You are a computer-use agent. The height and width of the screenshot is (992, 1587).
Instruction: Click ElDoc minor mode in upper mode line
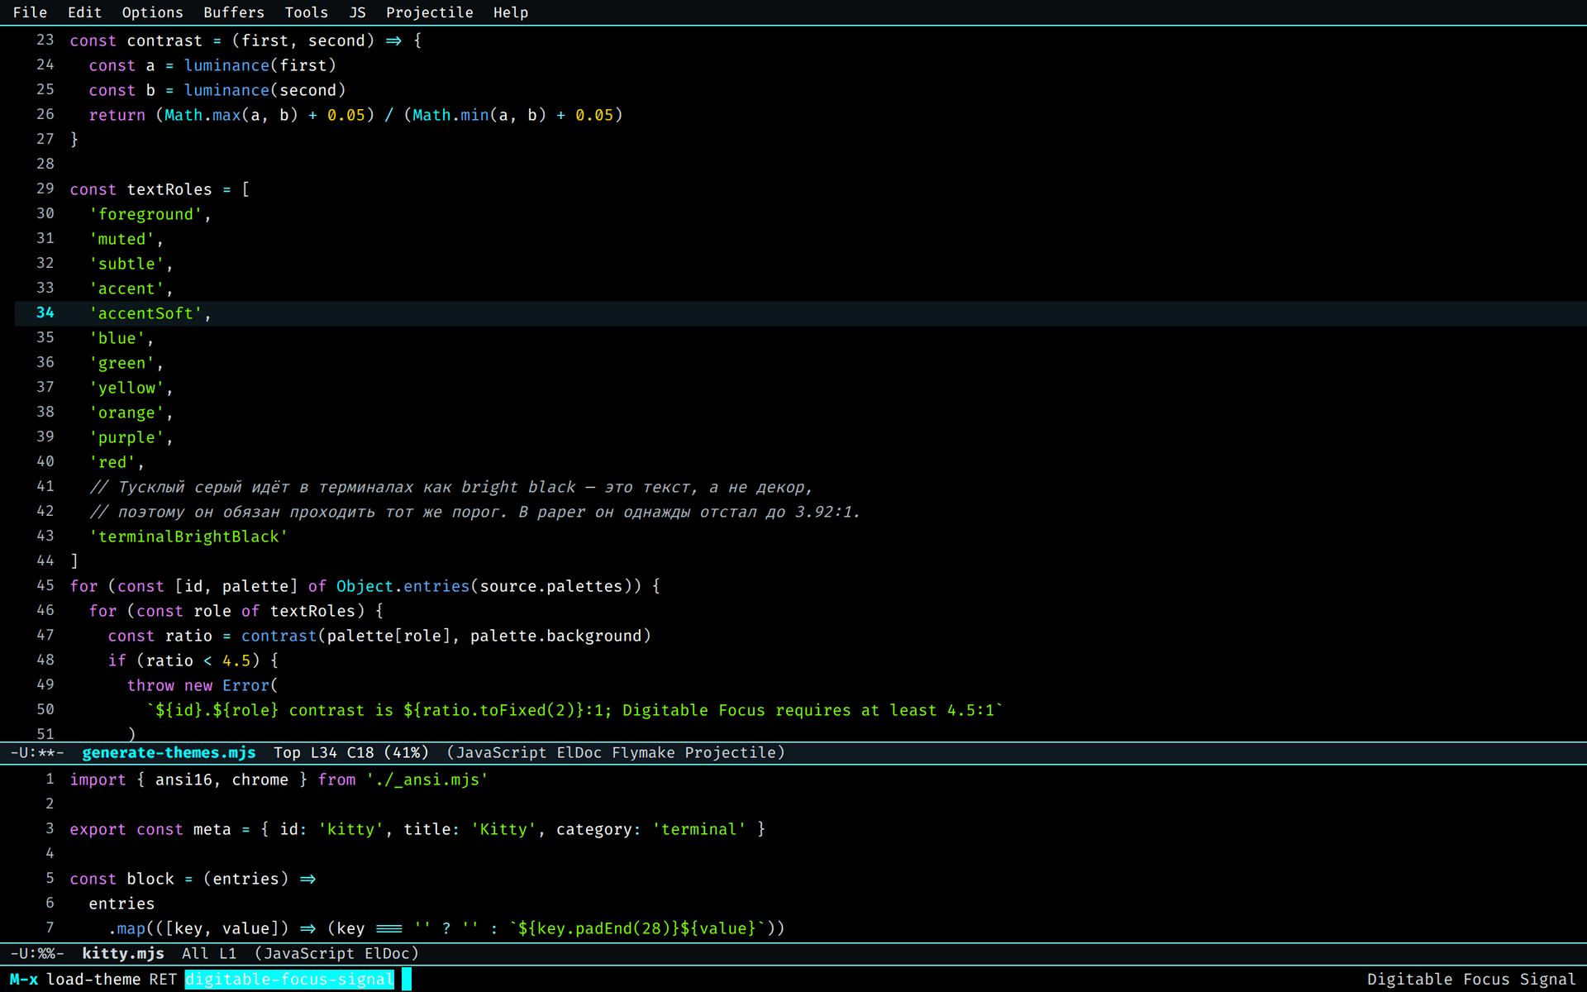(579, 752)
